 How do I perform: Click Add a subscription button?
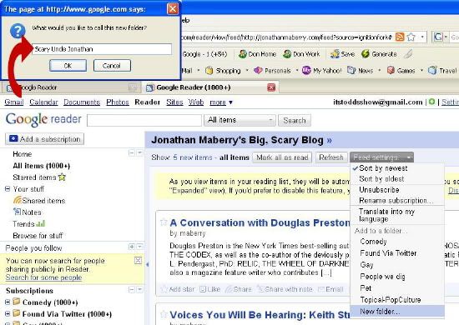click(x=44, y=139)
